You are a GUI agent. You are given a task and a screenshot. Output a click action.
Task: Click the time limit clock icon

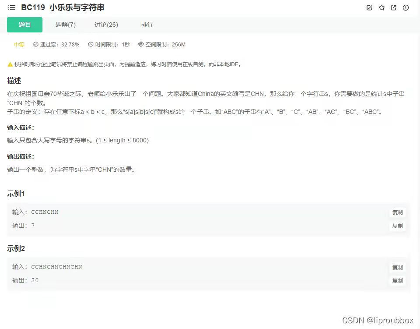click(x=91, y=44)
